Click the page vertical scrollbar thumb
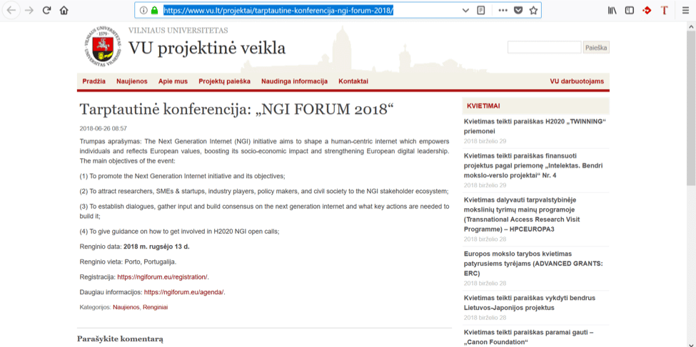Viewport: 696px width, 347px height. click(x=691, y=108)
